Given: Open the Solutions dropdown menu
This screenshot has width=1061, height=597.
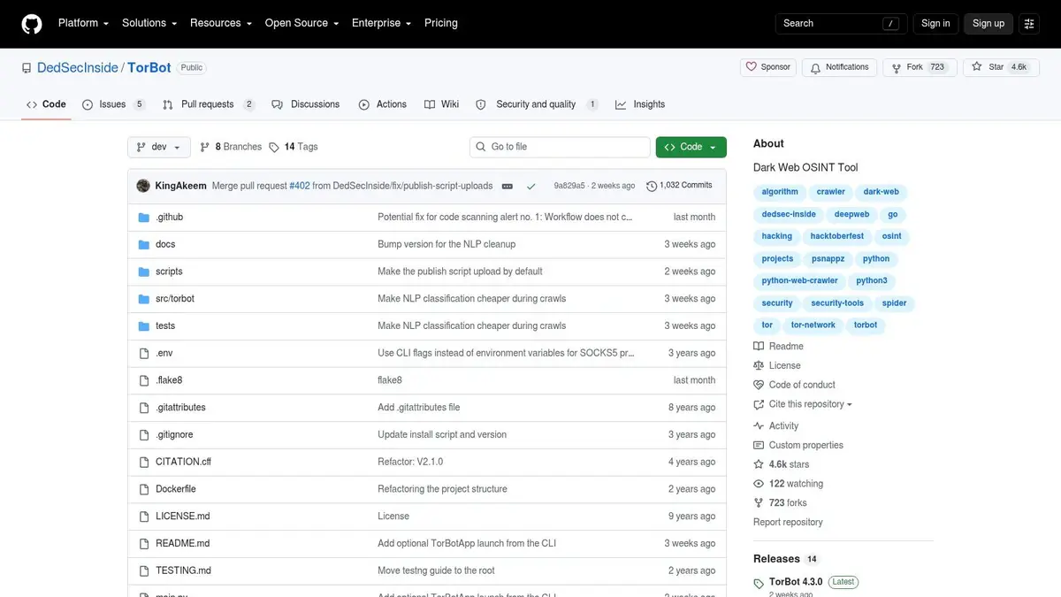Looking at the screenshot, I should [x=149, y=23].
